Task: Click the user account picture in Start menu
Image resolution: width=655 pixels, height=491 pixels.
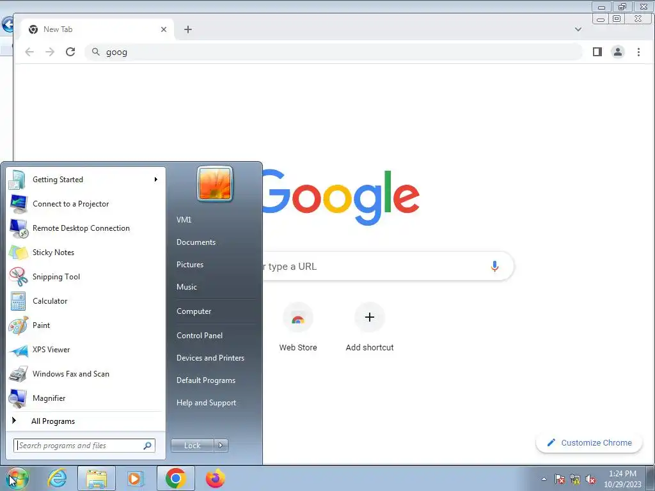Action: (215, 183)
